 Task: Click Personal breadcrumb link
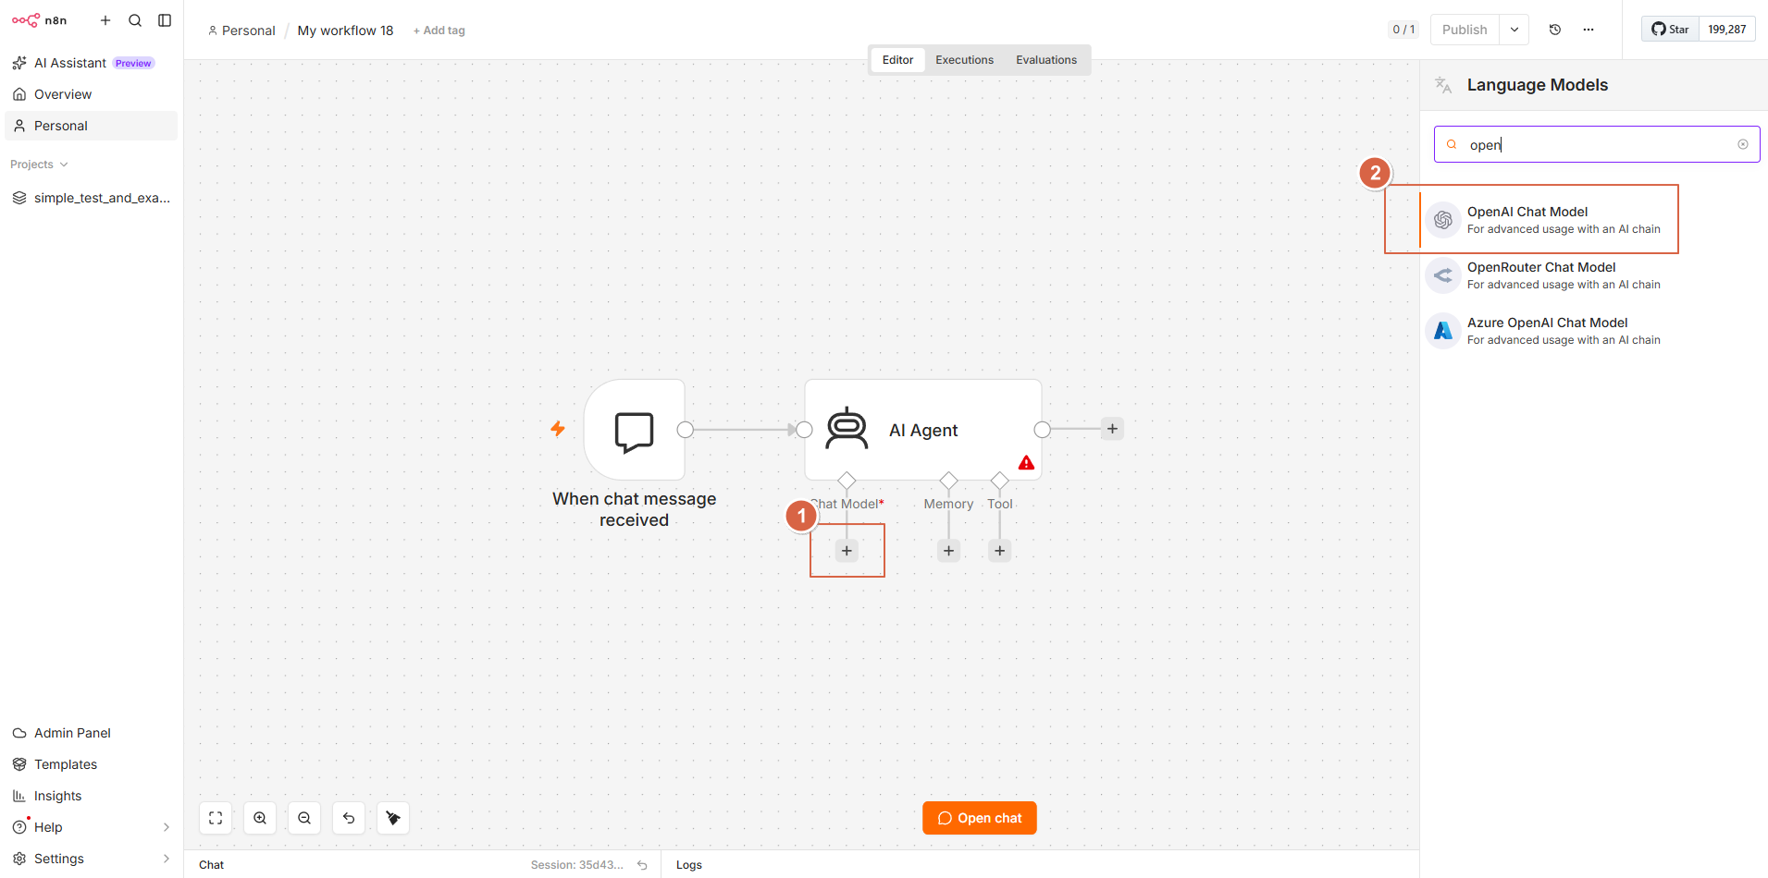point(241,30)
